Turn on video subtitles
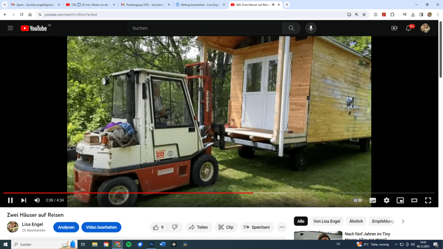 [372, 200]
